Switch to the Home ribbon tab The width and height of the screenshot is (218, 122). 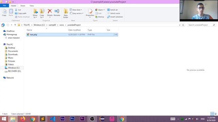pyautogui.click(x=14, y=6)
